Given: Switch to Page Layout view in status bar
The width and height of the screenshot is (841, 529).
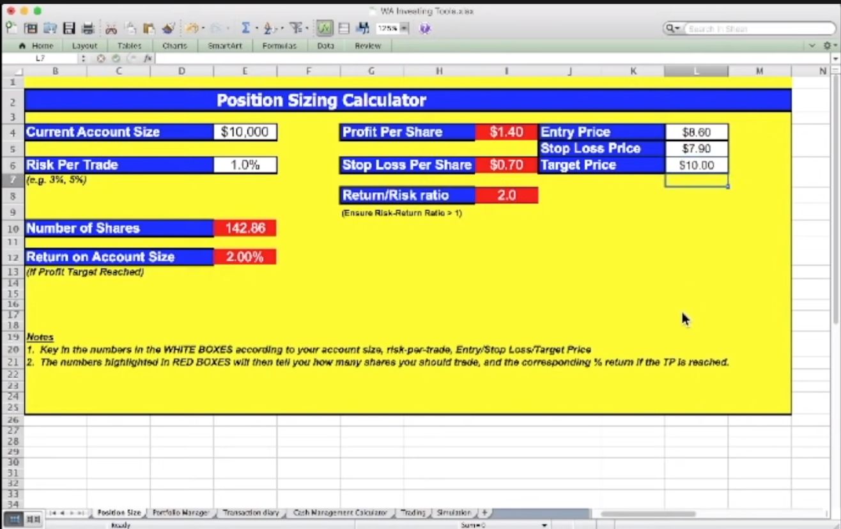Looking at the screenshot, I should click(34, 519).
